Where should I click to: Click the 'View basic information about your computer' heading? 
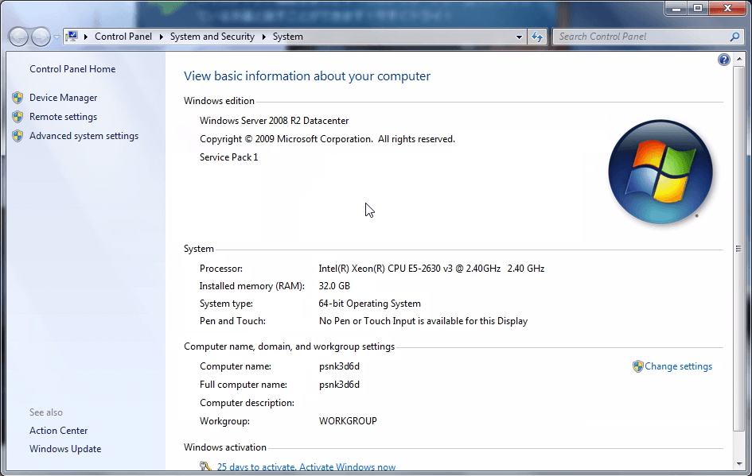click(307, 76)
